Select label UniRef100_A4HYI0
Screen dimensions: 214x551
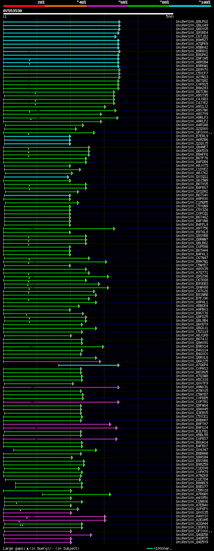click(x=192, y=516)
